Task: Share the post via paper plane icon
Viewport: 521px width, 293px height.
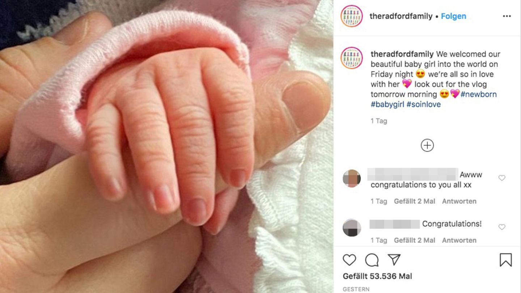Action: 394,259
